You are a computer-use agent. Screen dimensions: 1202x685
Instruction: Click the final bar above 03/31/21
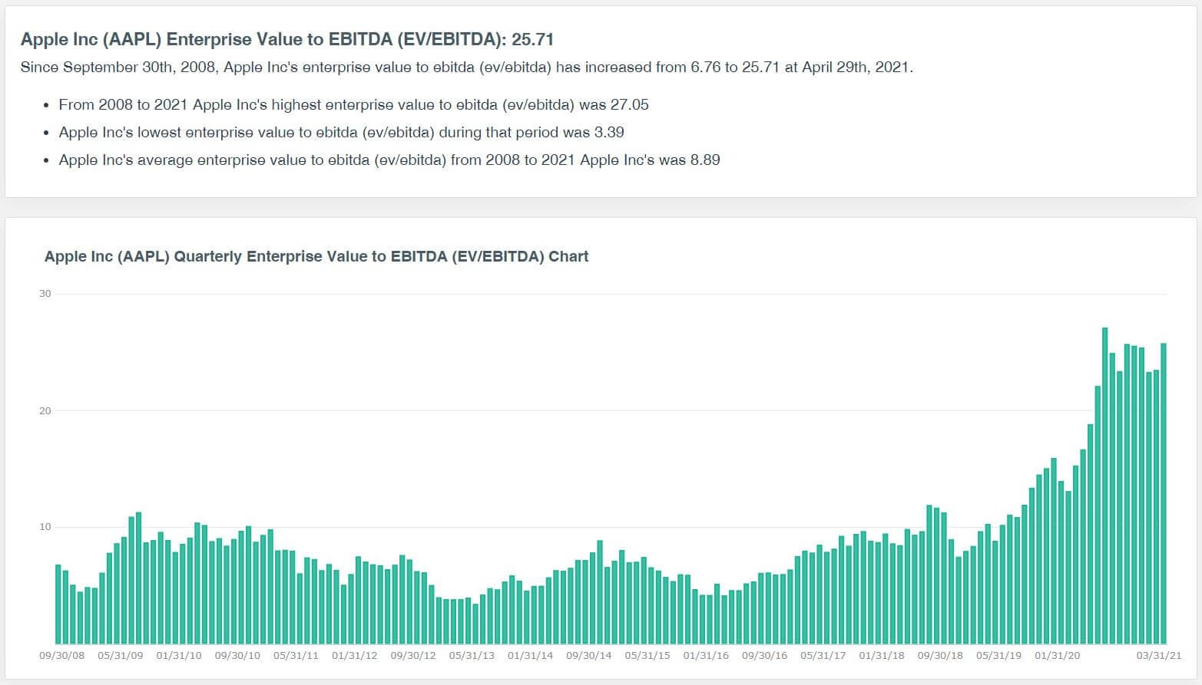1164,493
